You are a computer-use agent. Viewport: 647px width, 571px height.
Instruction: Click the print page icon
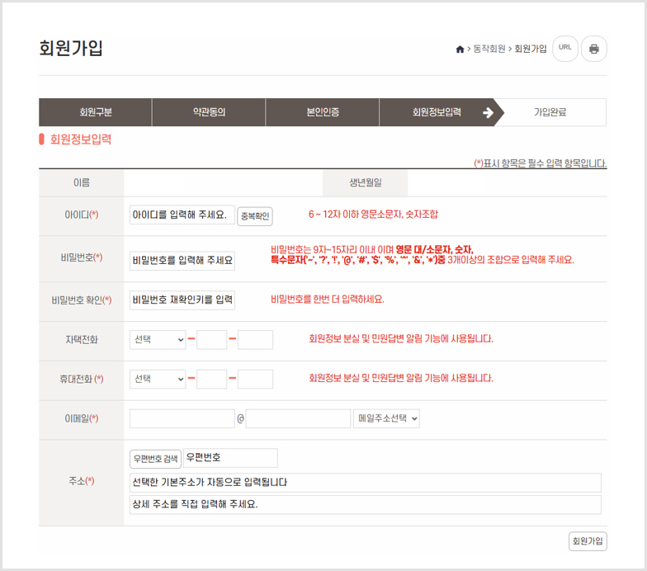(x=594, y=49)
